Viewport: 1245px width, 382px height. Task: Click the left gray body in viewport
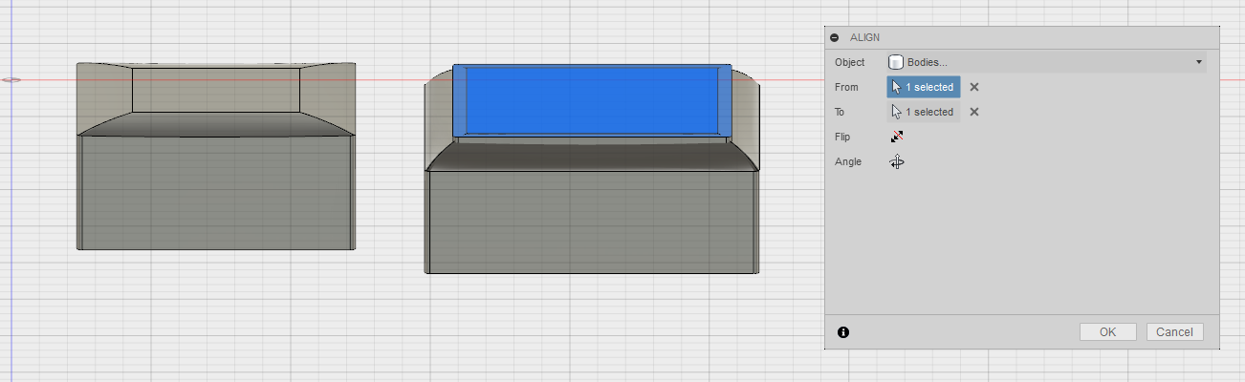pyautogui.click(x=216, y=158)
